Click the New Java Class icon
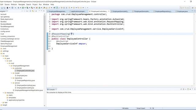Image resolution: width=196 pixels, height=110 pixels. [x=40, y=8]
